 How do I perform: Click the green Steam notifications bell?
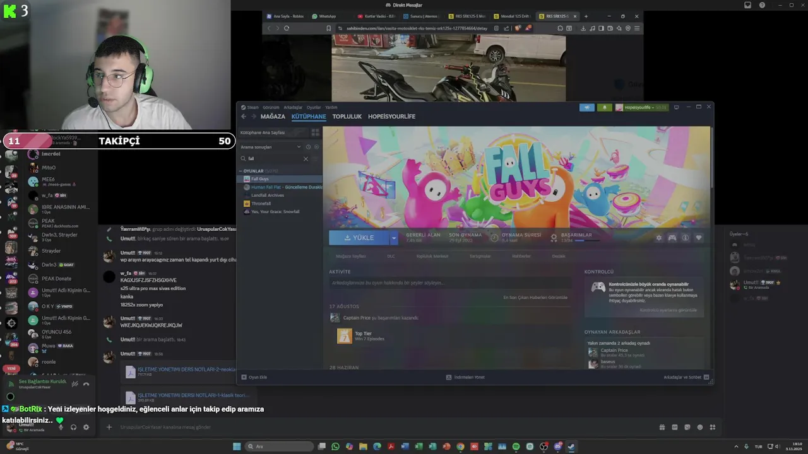[605, 107]
